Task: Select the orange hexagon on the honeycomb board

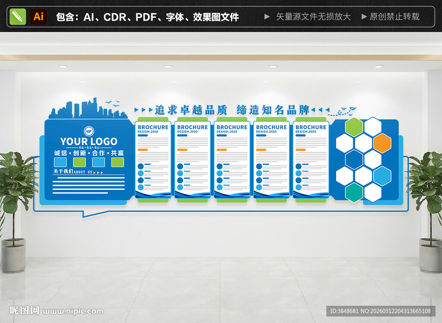Action: (x=382, y=143)
